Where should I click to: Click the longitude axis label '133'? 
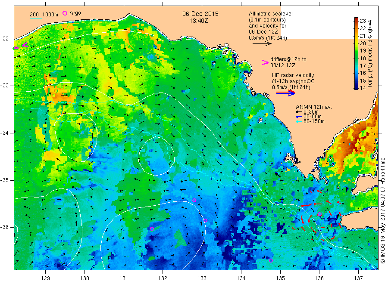(202, 278)
